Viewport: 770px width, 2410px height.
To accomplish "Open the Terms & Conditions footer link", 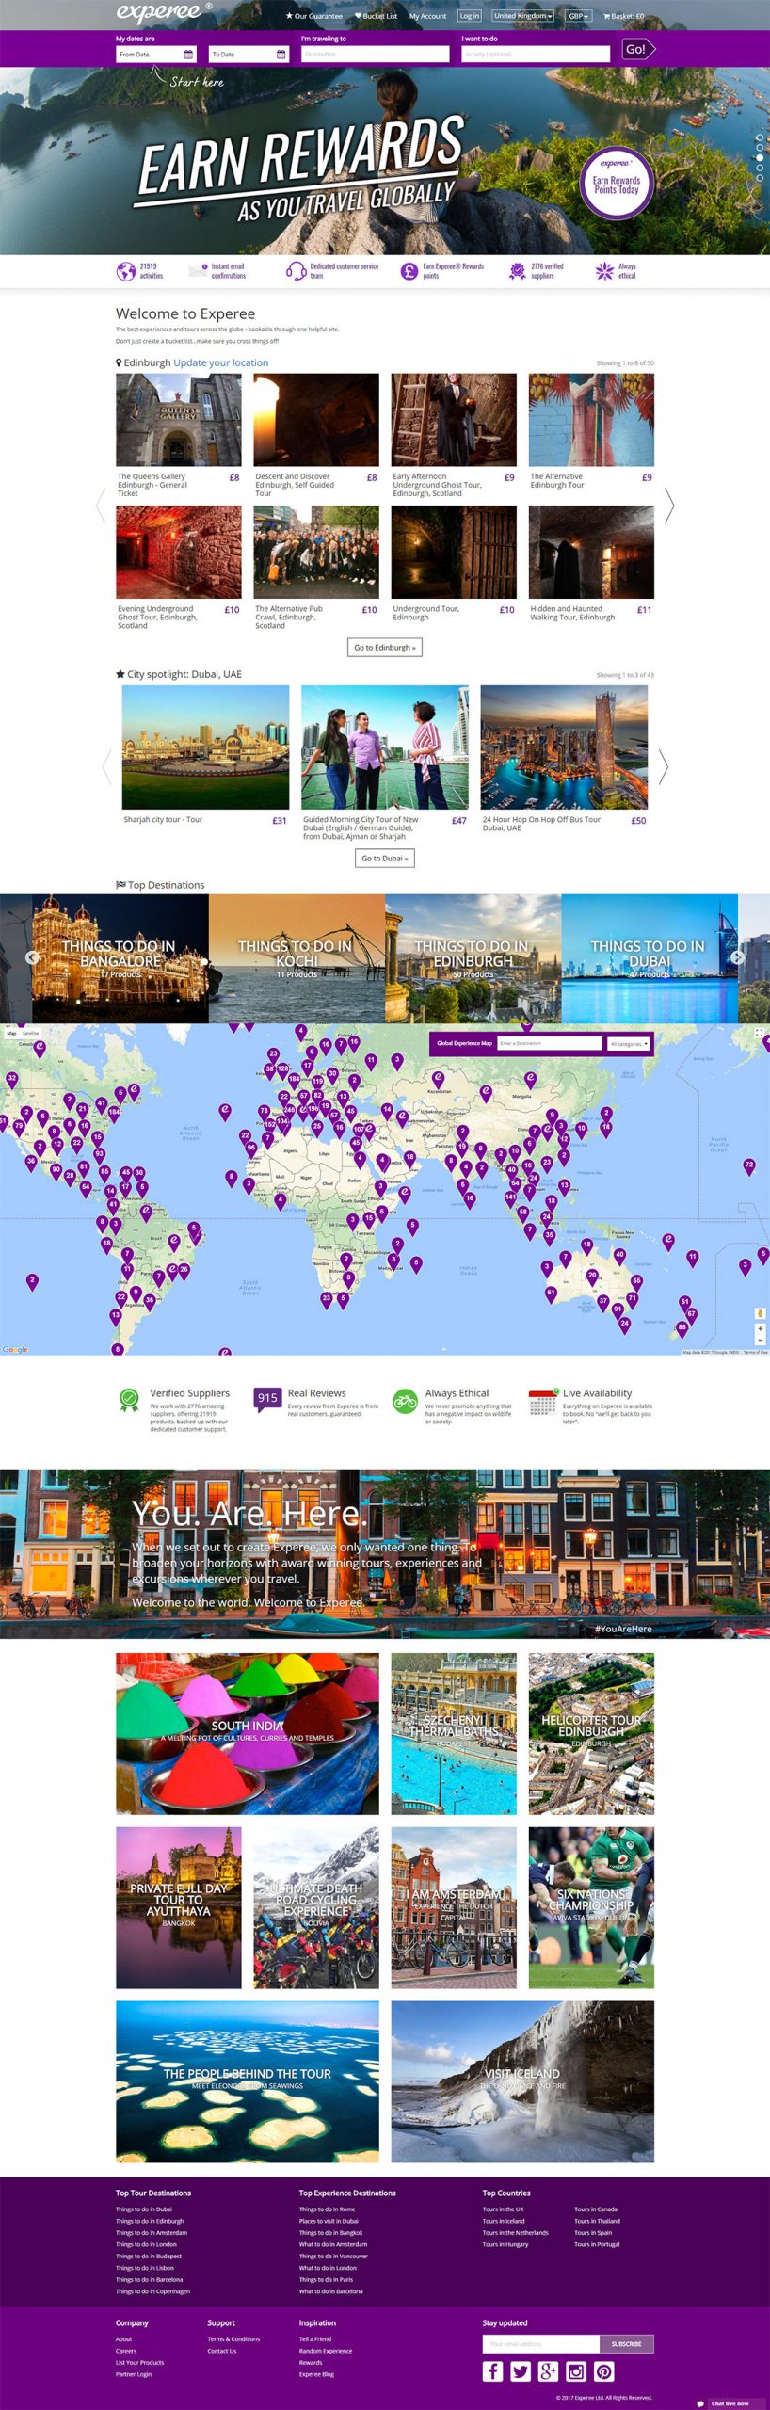I will 233,2339.
